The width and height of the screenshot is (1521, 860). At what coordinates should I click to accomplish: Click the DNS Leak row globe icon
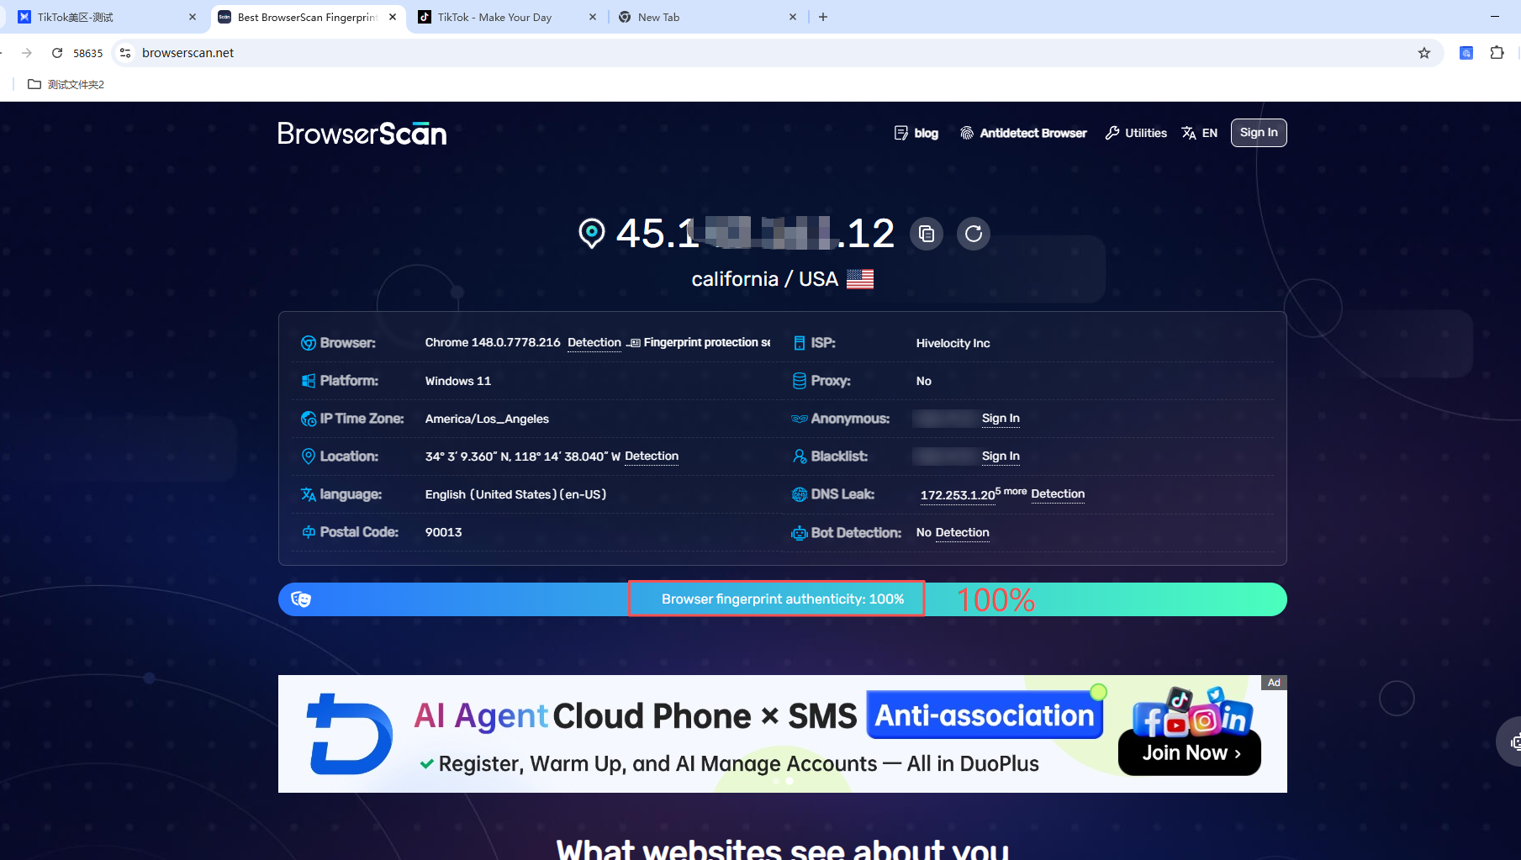tap(800, 494)
